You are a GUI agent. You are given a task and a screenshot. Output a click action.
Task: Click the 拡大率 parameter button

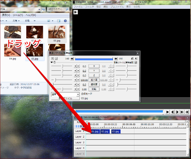94,80
